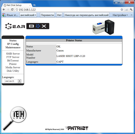This screenshot has width=135, height=134.
Task: Reload the page with the refresh icon
Action: pyautogui.click(x=12, y=9)
